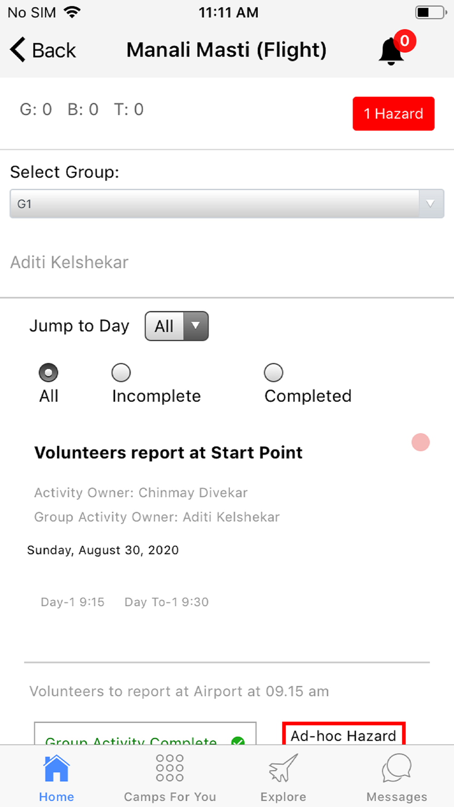454x807 pixels.
Task: Switch to the Messages tab label
Action: click(x=396, y=797)
